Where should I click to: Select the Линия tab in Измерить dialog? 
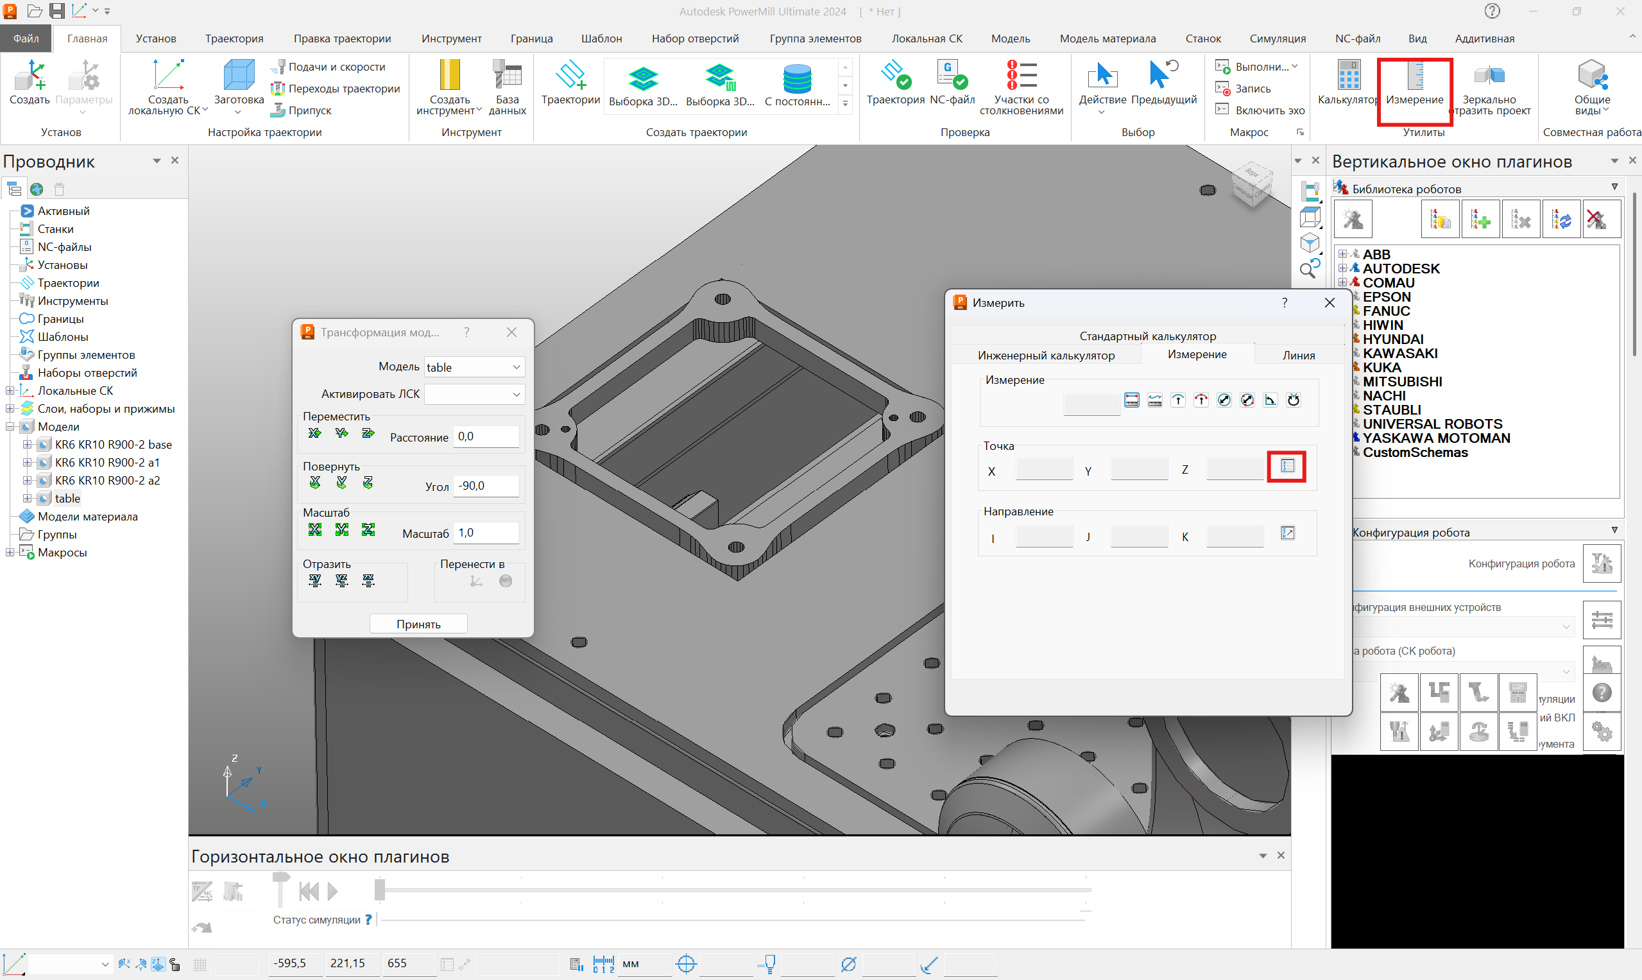(1298, 356)
